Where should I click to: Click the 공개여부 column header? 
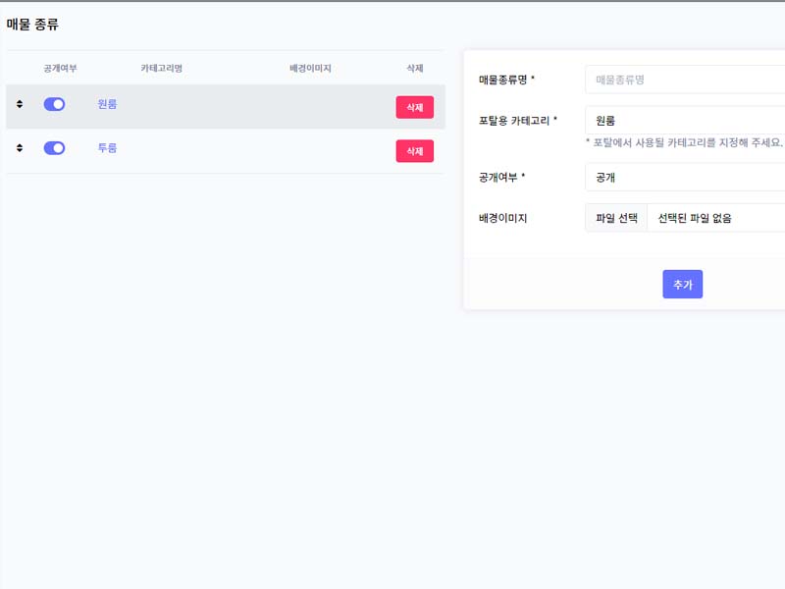(60, 68)
